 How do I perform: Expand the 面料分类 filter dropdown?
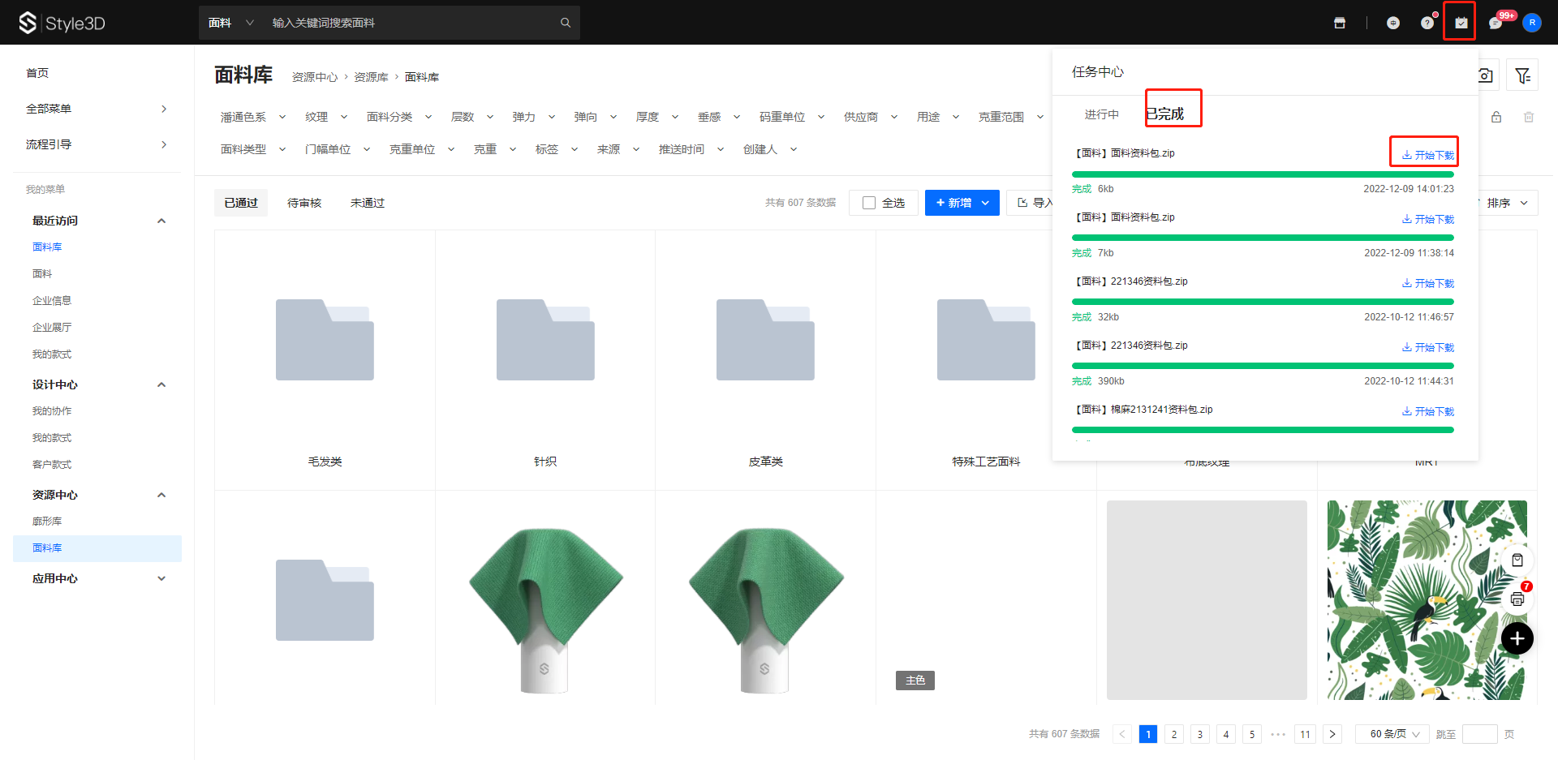398,117
